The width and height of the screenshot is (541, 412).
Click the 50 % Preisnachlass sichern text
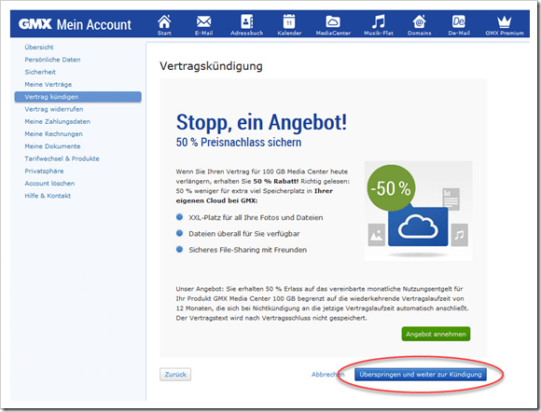[x=239, y=142]
